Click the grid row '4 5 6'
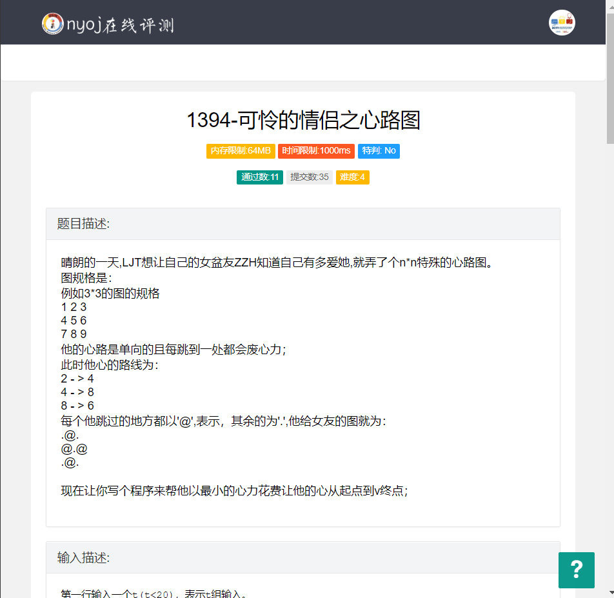Viewport: 614px width, 598px height. (x=74, y=321)
